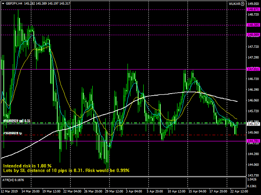Click the ATR(14) 0.1876 indicator label
This screenshot has height=195, width=261.
pyautogui.click(x=13, y=180)
